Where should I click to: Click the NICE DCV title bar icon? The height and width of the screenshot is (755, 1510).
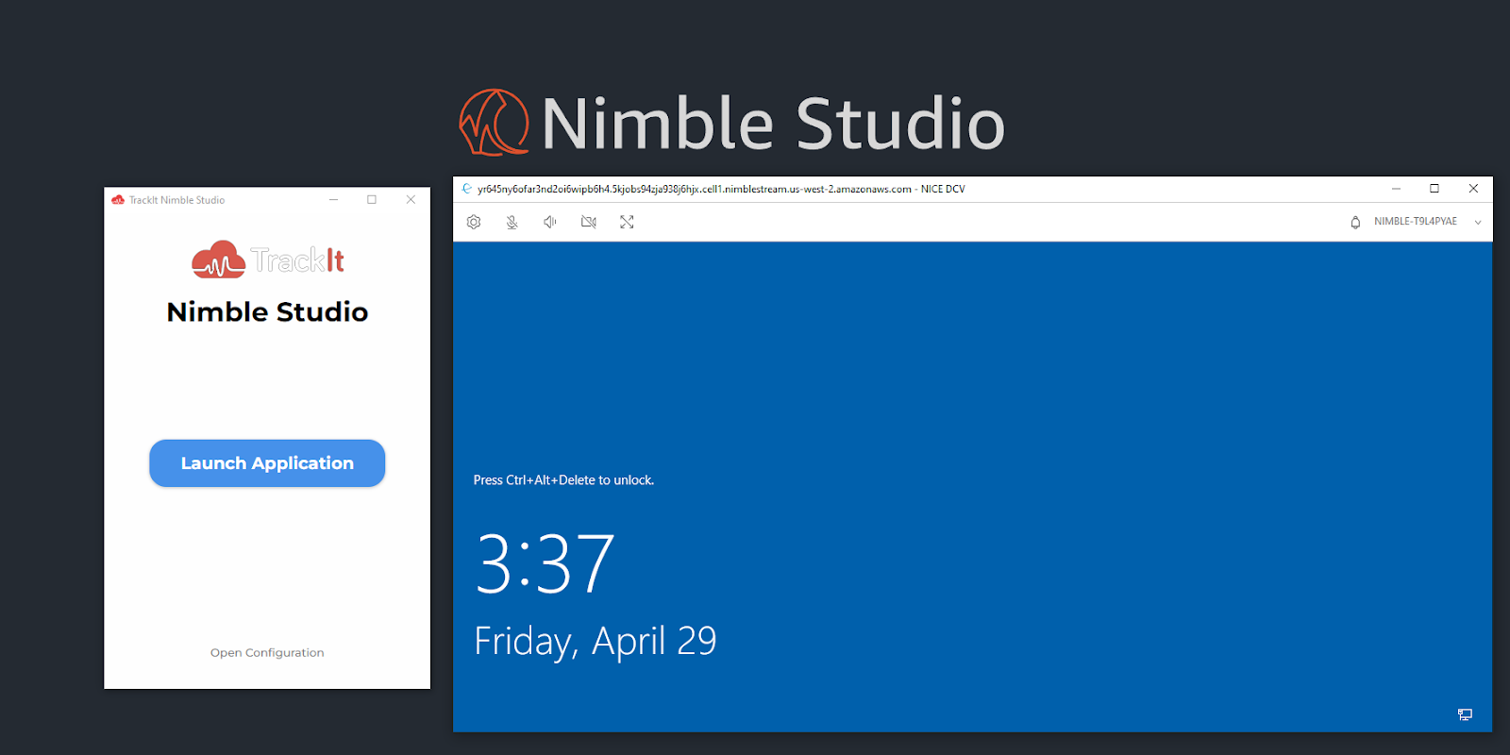[466, 189]
